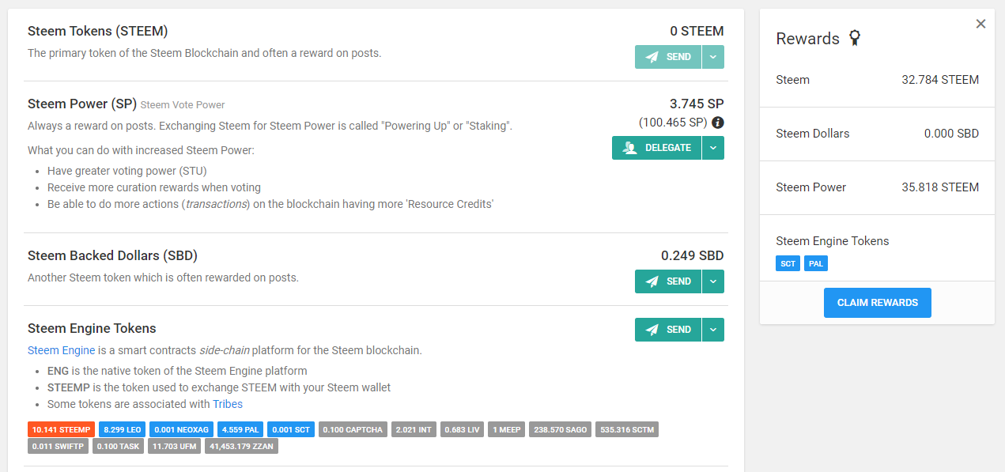
Task: Click the Claim Rewards button
Action: [x=877, y=303]
